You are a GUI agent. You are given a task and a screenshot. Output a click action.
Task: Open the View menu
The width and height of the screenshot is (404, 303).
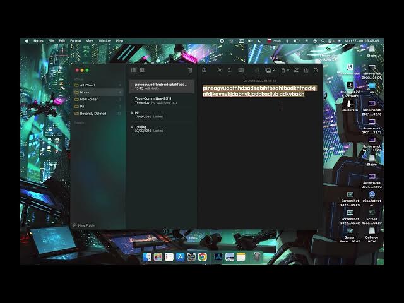tap(90, 40)
